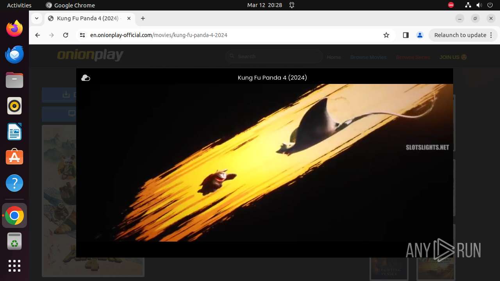Click the Chrome forward arrow
The width and height of the screenshot is (500, 281).
(x=52, y=35)
